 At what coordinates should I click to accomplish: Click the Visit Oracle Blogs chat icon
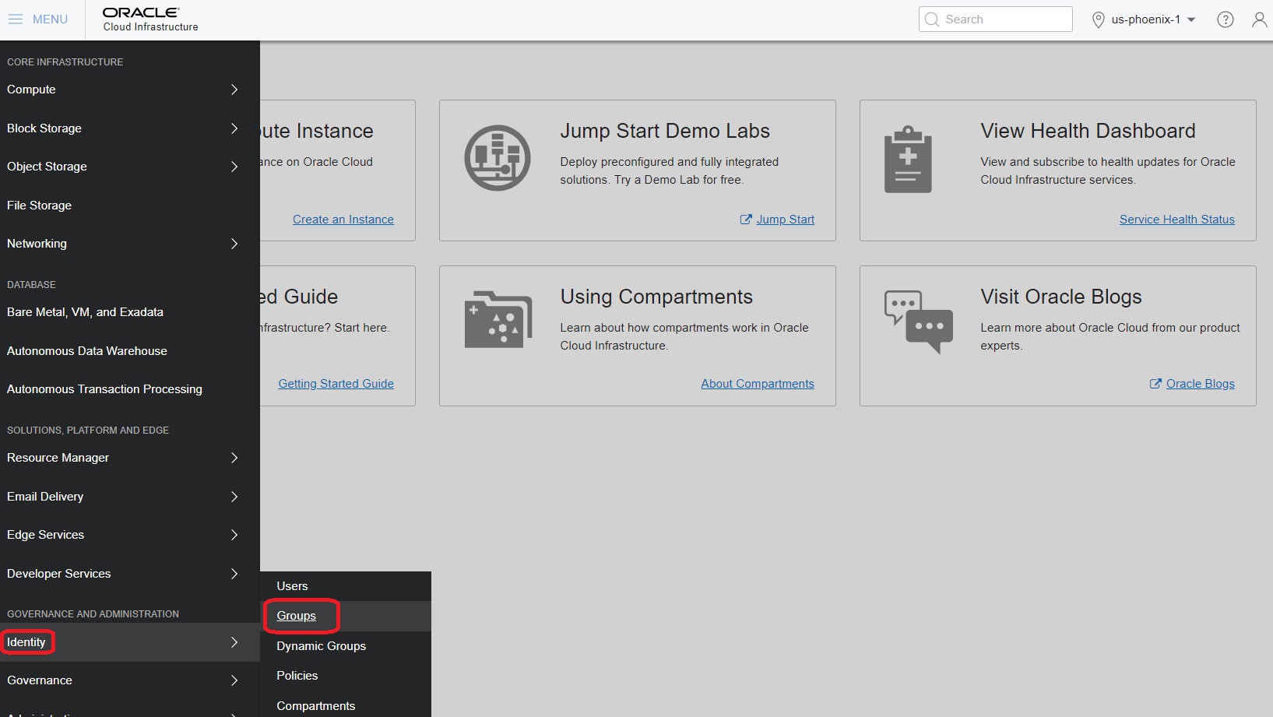click(919, 322)
